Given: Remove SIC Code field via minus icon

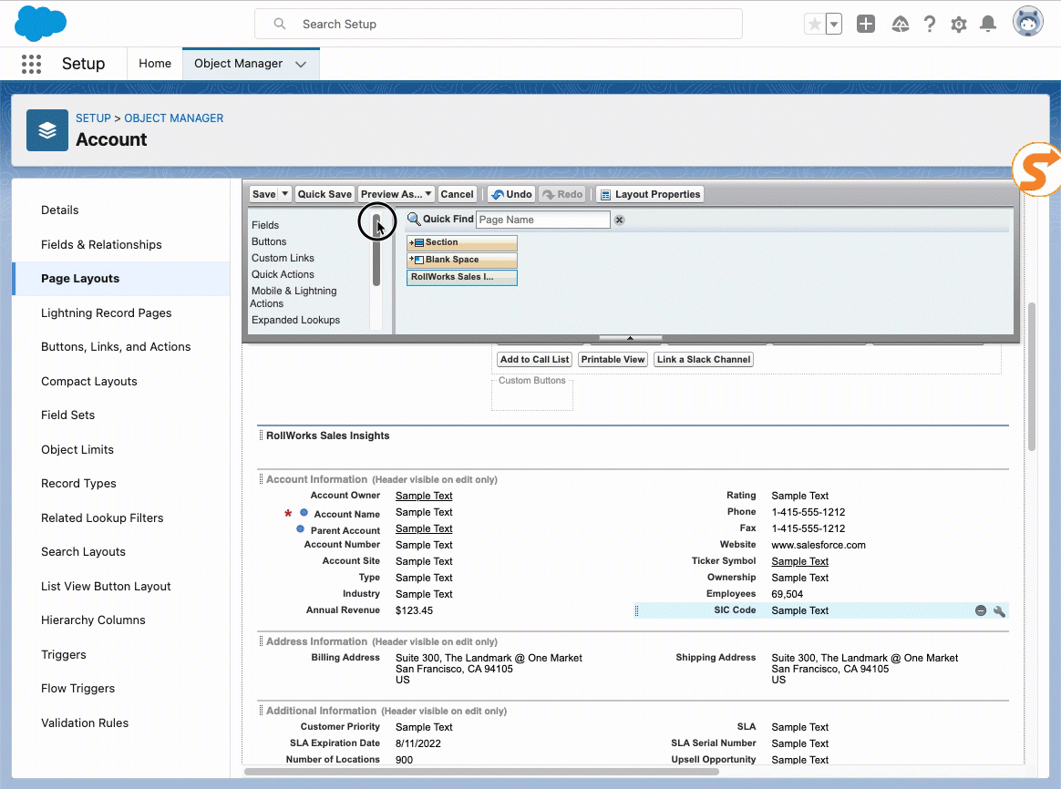Looking at the screenshot, I should tap(981, 611).
